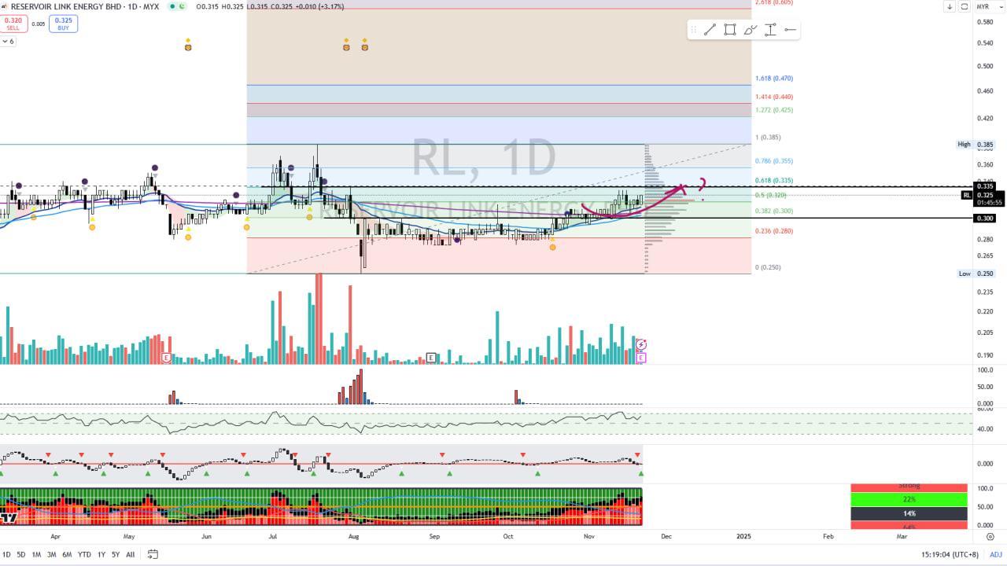Switch to the 5D date range
This screenshot has height=566, width=1007.
coord(21,554)
